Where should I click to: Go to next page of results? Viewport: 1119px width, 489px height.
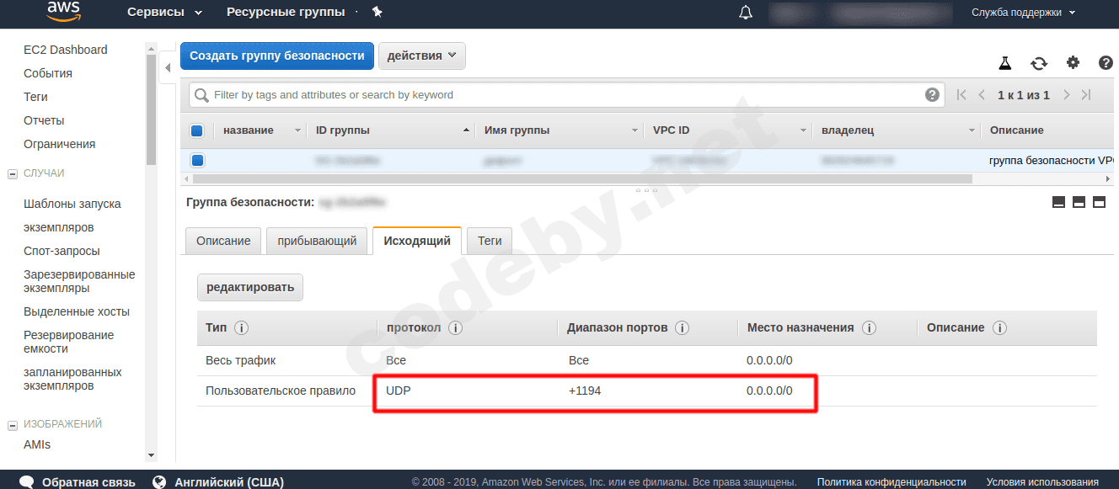pos(1067,95)
